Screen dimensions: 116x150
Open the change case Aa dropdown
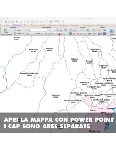pyautogui.click(x=55, y=34)
